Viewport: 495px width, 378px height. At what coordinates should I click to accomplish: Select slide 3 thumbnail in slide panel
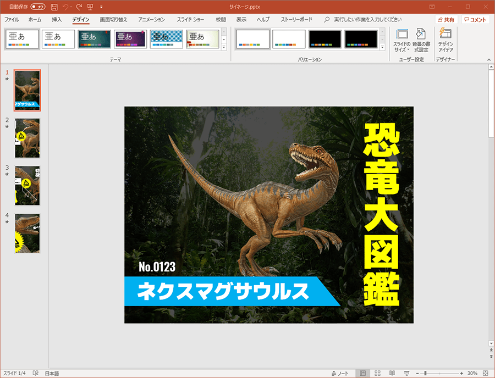click(x=28, y=186)
